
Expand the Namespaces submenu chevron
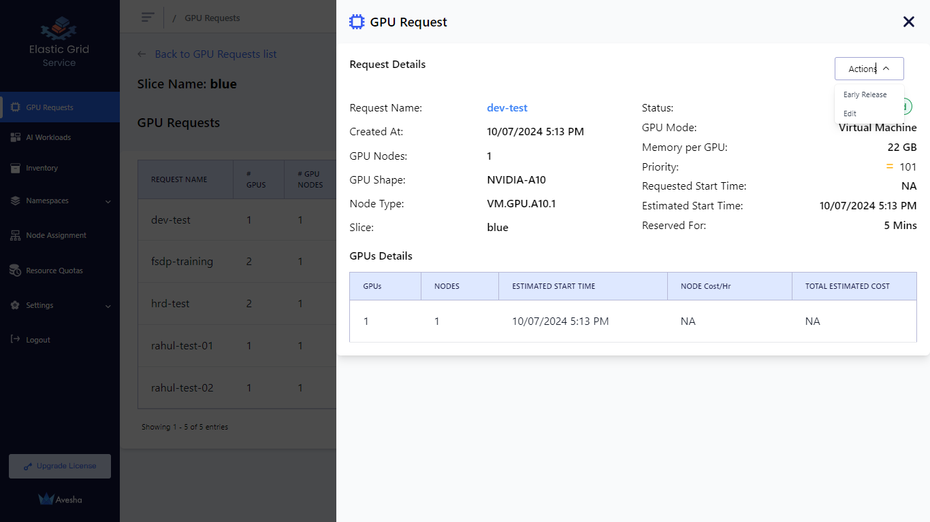pos(108,201)
